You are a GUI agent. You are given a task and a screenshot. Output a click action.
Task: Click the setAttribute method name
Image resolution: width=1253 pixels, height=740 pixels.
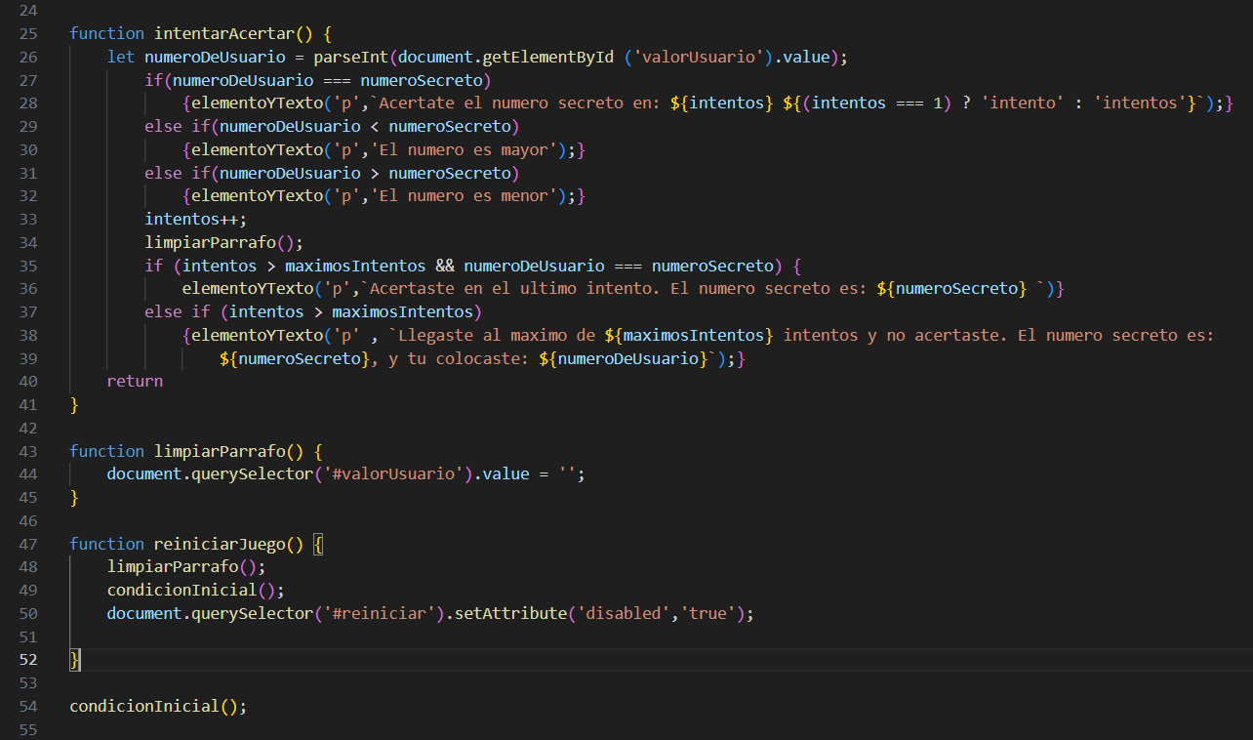click(505, 613)
